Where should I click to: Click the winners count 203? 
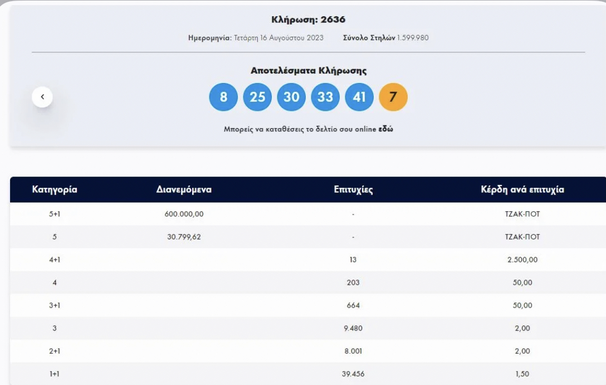pyautogui.click(x=353, y=282)
